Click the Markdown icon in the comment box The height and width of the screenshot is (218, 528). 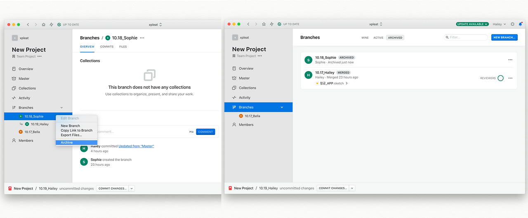[x=191, y=132]
